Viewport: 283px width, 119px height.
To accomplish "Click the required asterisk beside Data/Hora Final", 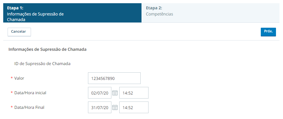I will pyautogui.click(x=12, y=107).
